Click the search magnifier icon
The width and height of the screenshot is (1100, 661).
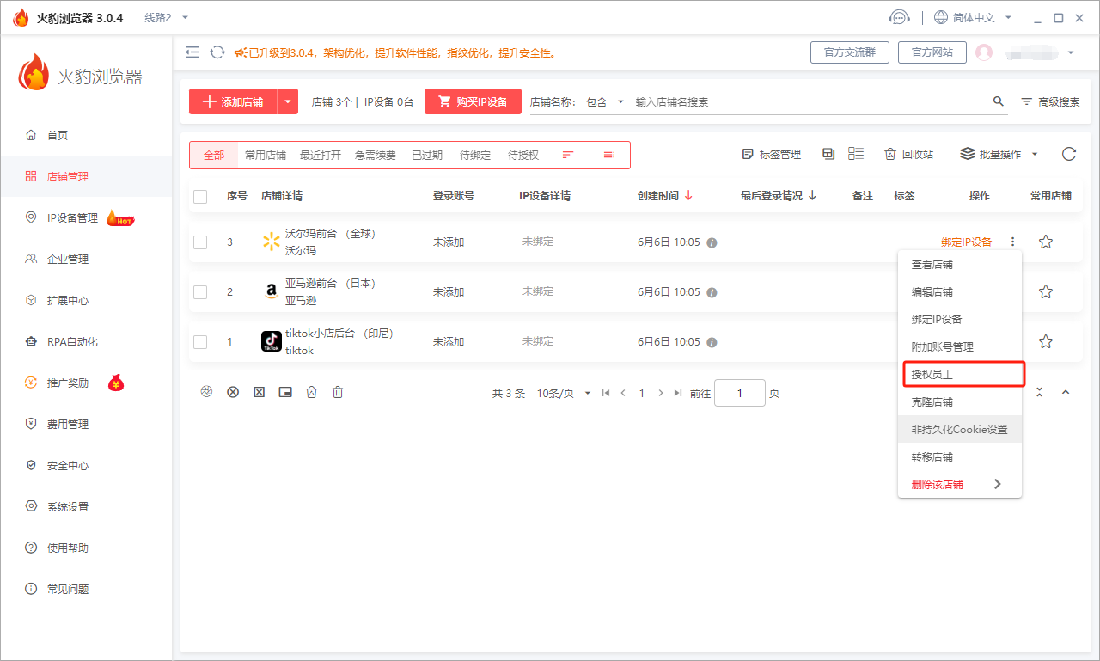tap(999, 101)
